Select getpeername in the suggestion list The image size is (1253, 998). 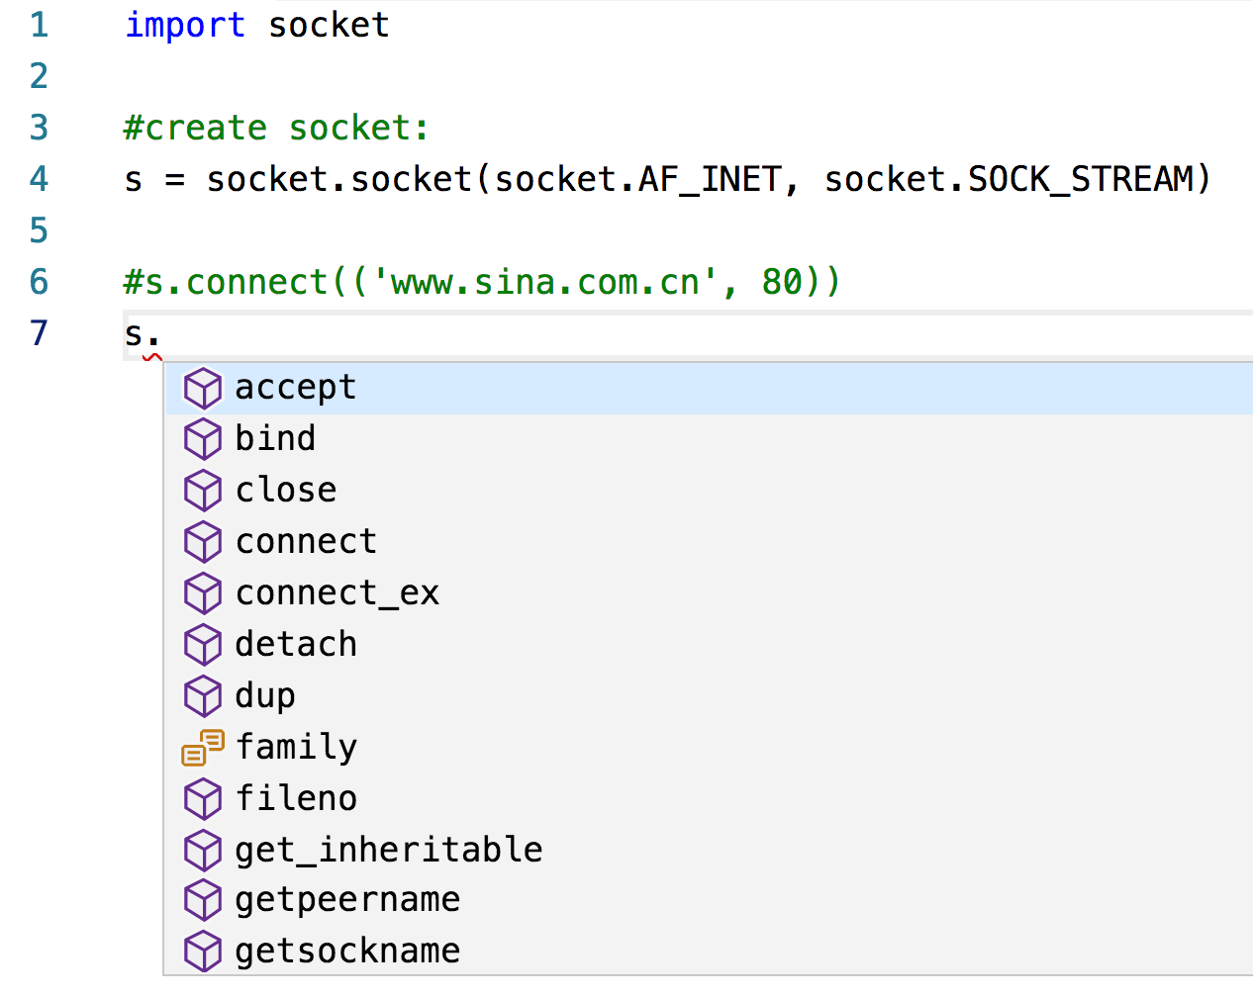347,900
